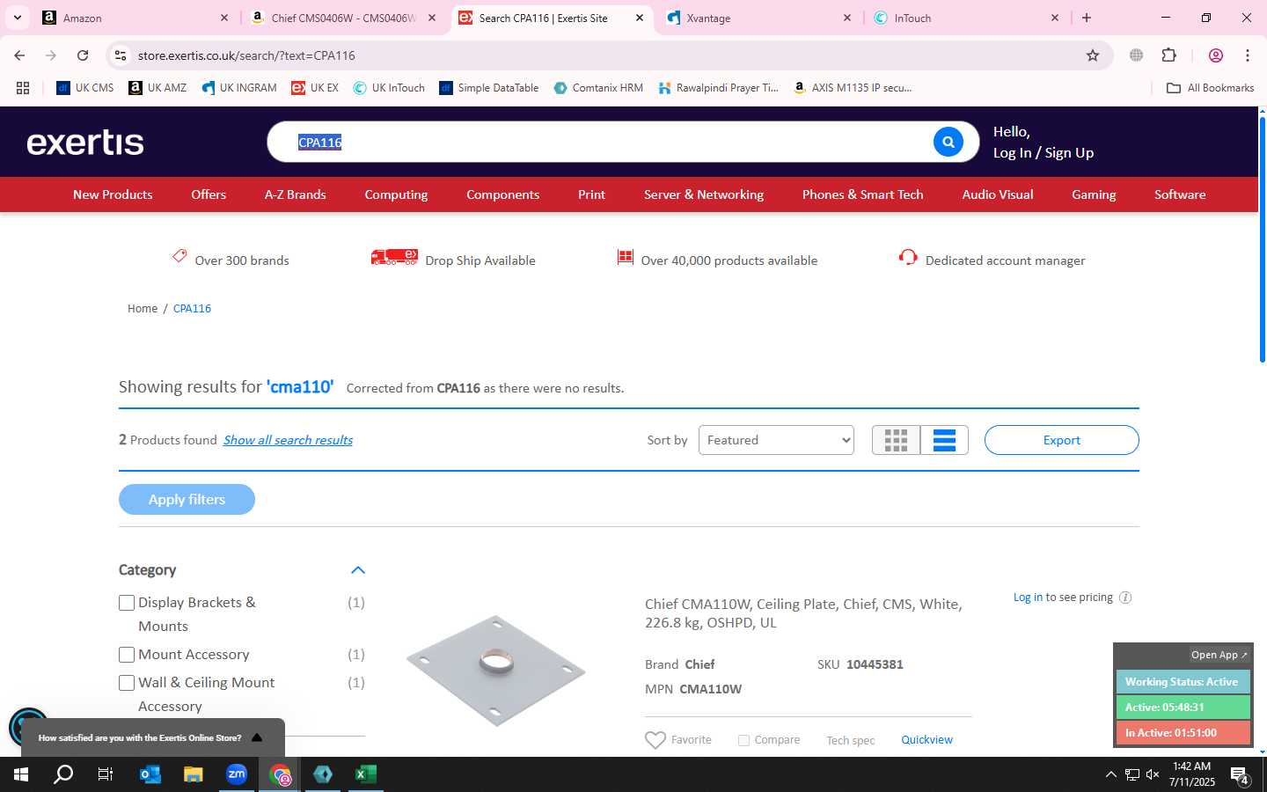
Task: Click Open App in status widget
Action: [1219, 655]
